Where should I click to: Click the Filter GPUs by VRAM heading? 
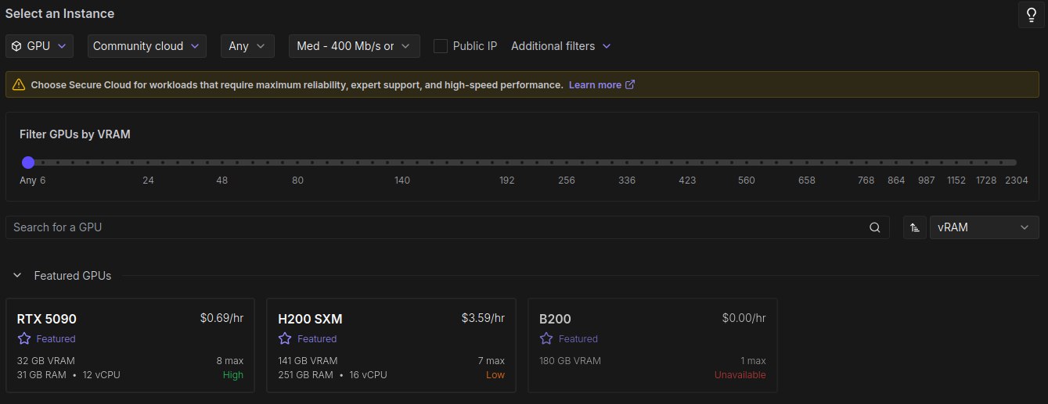[x=74, y=134]
